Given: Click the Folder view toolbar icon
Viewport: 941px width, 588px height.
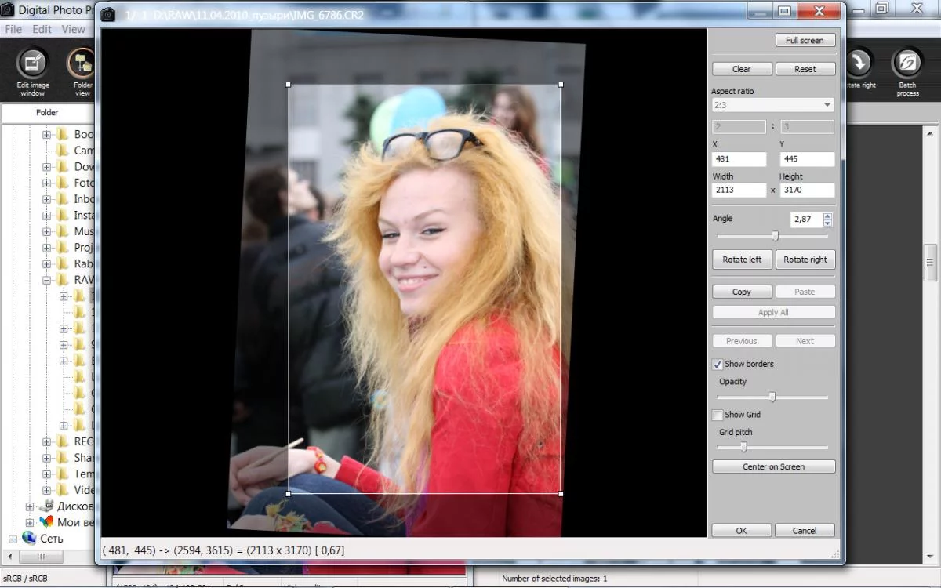Looking at the screenshot, I should point(81,64).
